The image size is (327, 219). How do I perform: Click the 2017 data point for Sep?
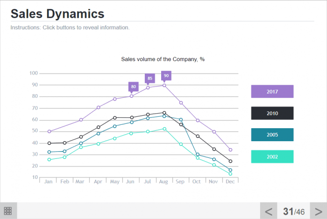(181, 103)
